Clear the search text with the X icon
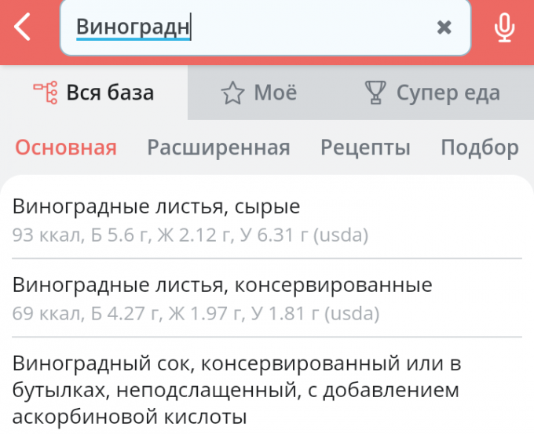The width and height of the screenshot is (534, 434). pos(444,27)
